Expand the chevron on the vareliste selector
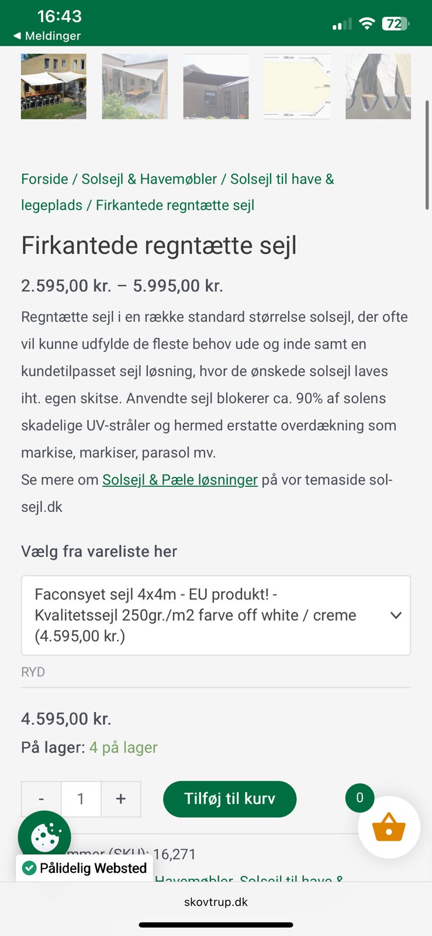432x936 pixels. (x=396, y=615)
